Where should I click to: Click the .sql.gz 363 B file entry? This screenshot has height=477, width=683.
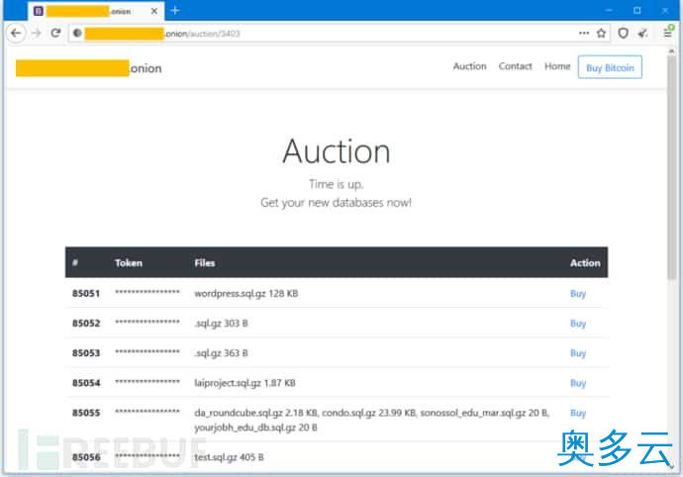221,353
